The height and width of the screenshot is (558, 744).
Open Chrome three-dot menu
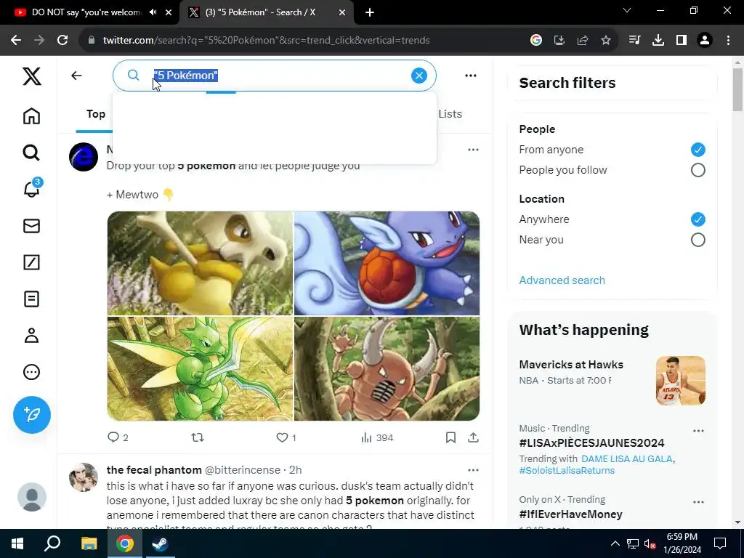(728, 41)
